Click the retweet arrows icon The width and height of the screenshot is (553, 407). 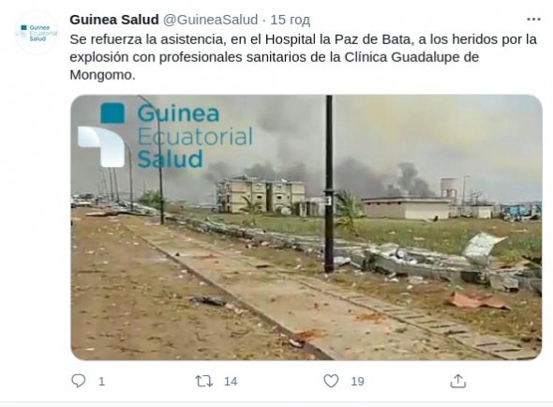coord(204,382)
